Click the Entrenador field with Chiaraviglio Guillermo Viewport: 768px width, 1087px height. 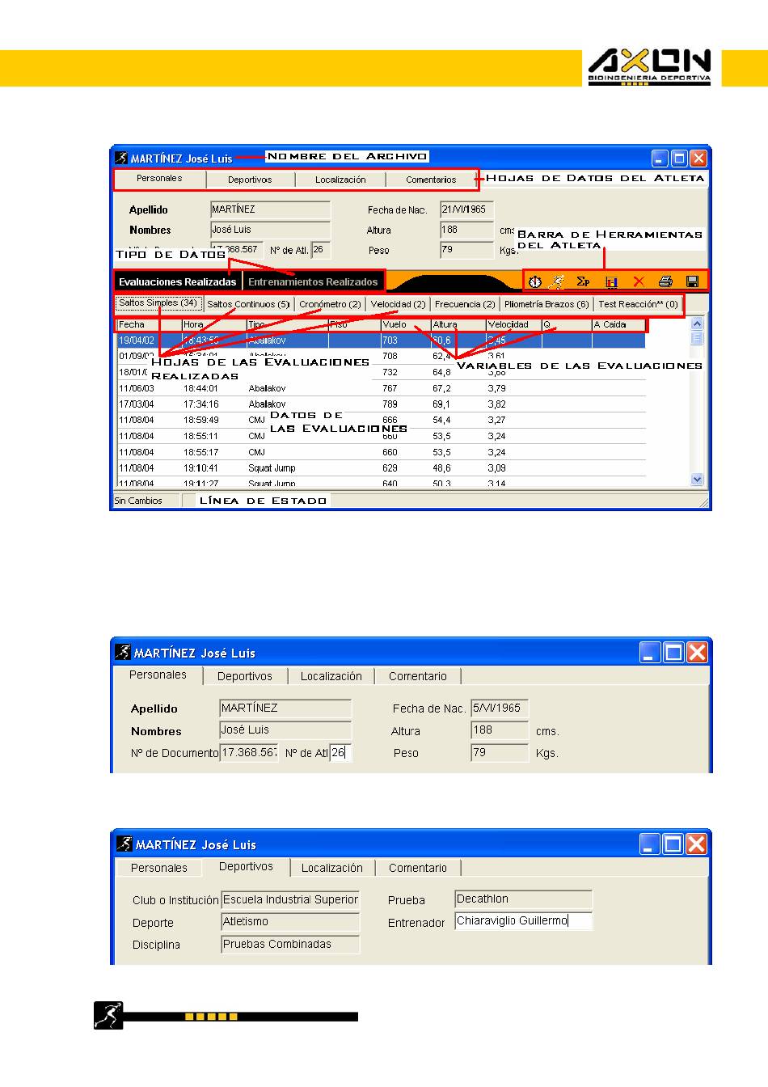point(522,921)
